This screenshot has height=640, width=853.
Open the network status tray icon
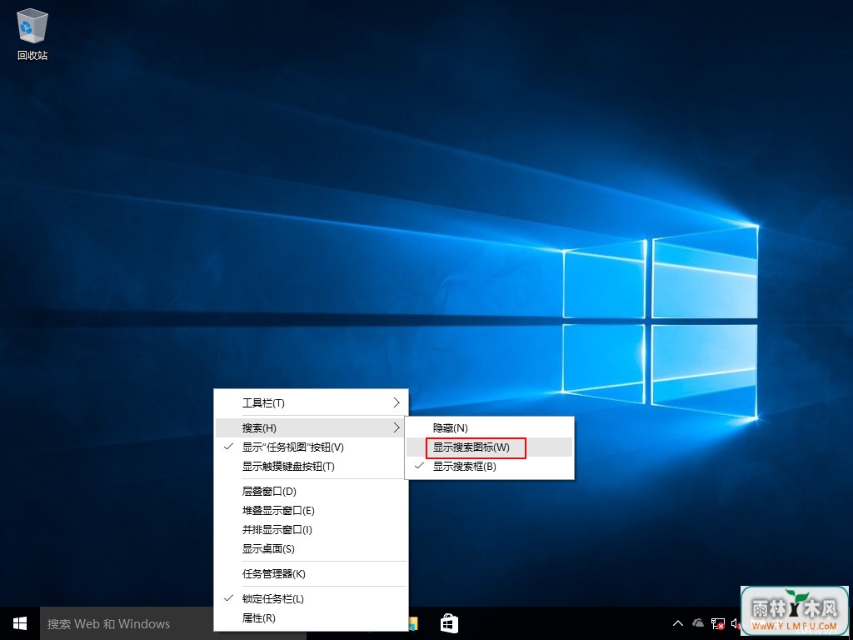(x=717, y=623)
